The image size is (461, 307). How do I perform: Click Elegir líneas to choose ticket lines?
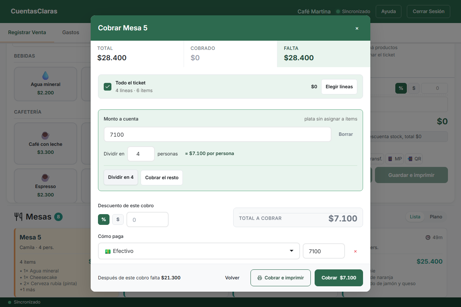339,87
